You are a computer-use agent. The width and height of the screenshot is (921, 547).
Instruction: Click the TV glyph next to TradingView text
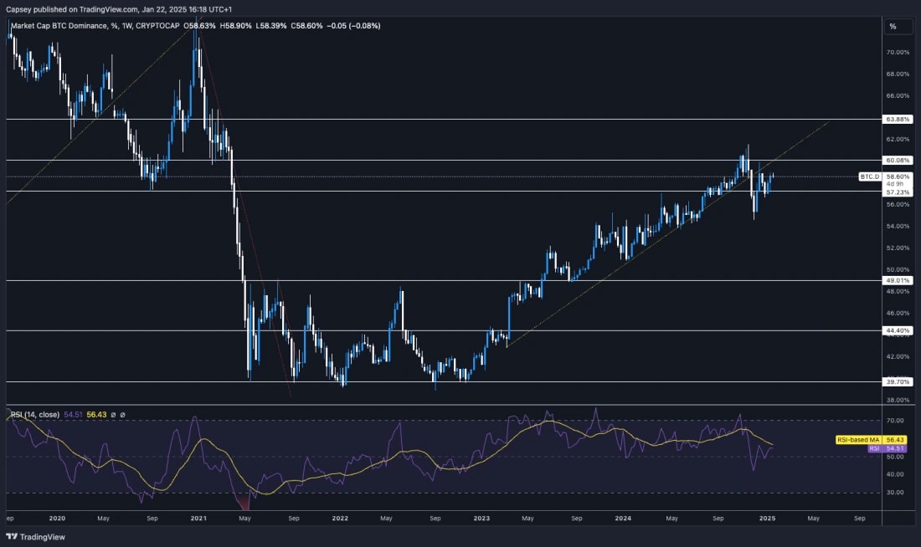point(12,538)
